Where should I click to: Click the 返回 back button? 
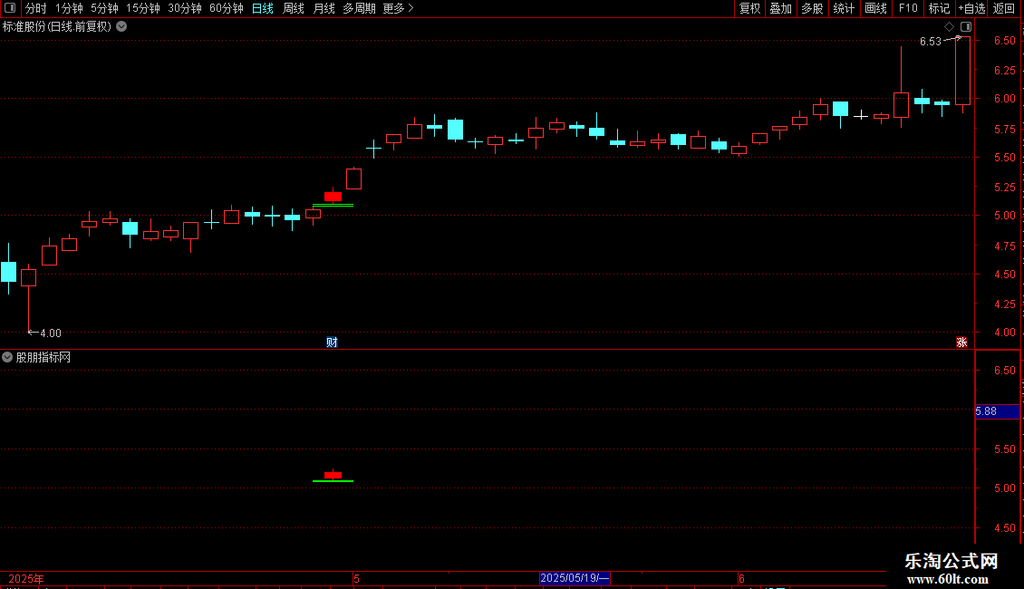click(x=1004, y=8)
